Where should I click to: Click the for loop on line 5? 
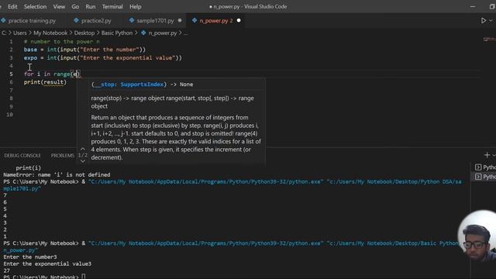coord(52,74)
